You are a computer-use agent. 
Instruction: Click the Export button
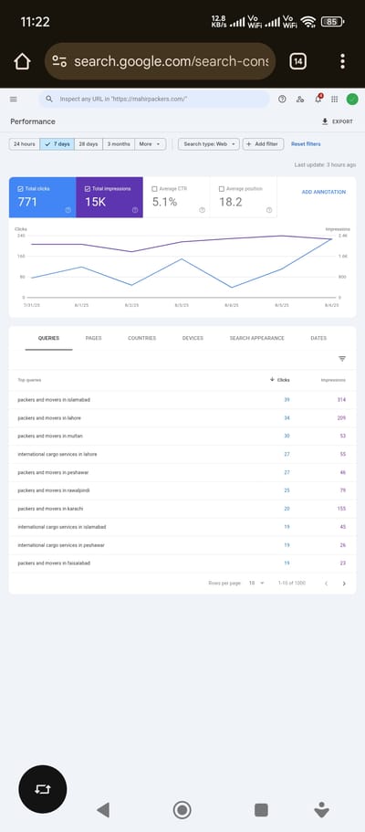(338, 121)
